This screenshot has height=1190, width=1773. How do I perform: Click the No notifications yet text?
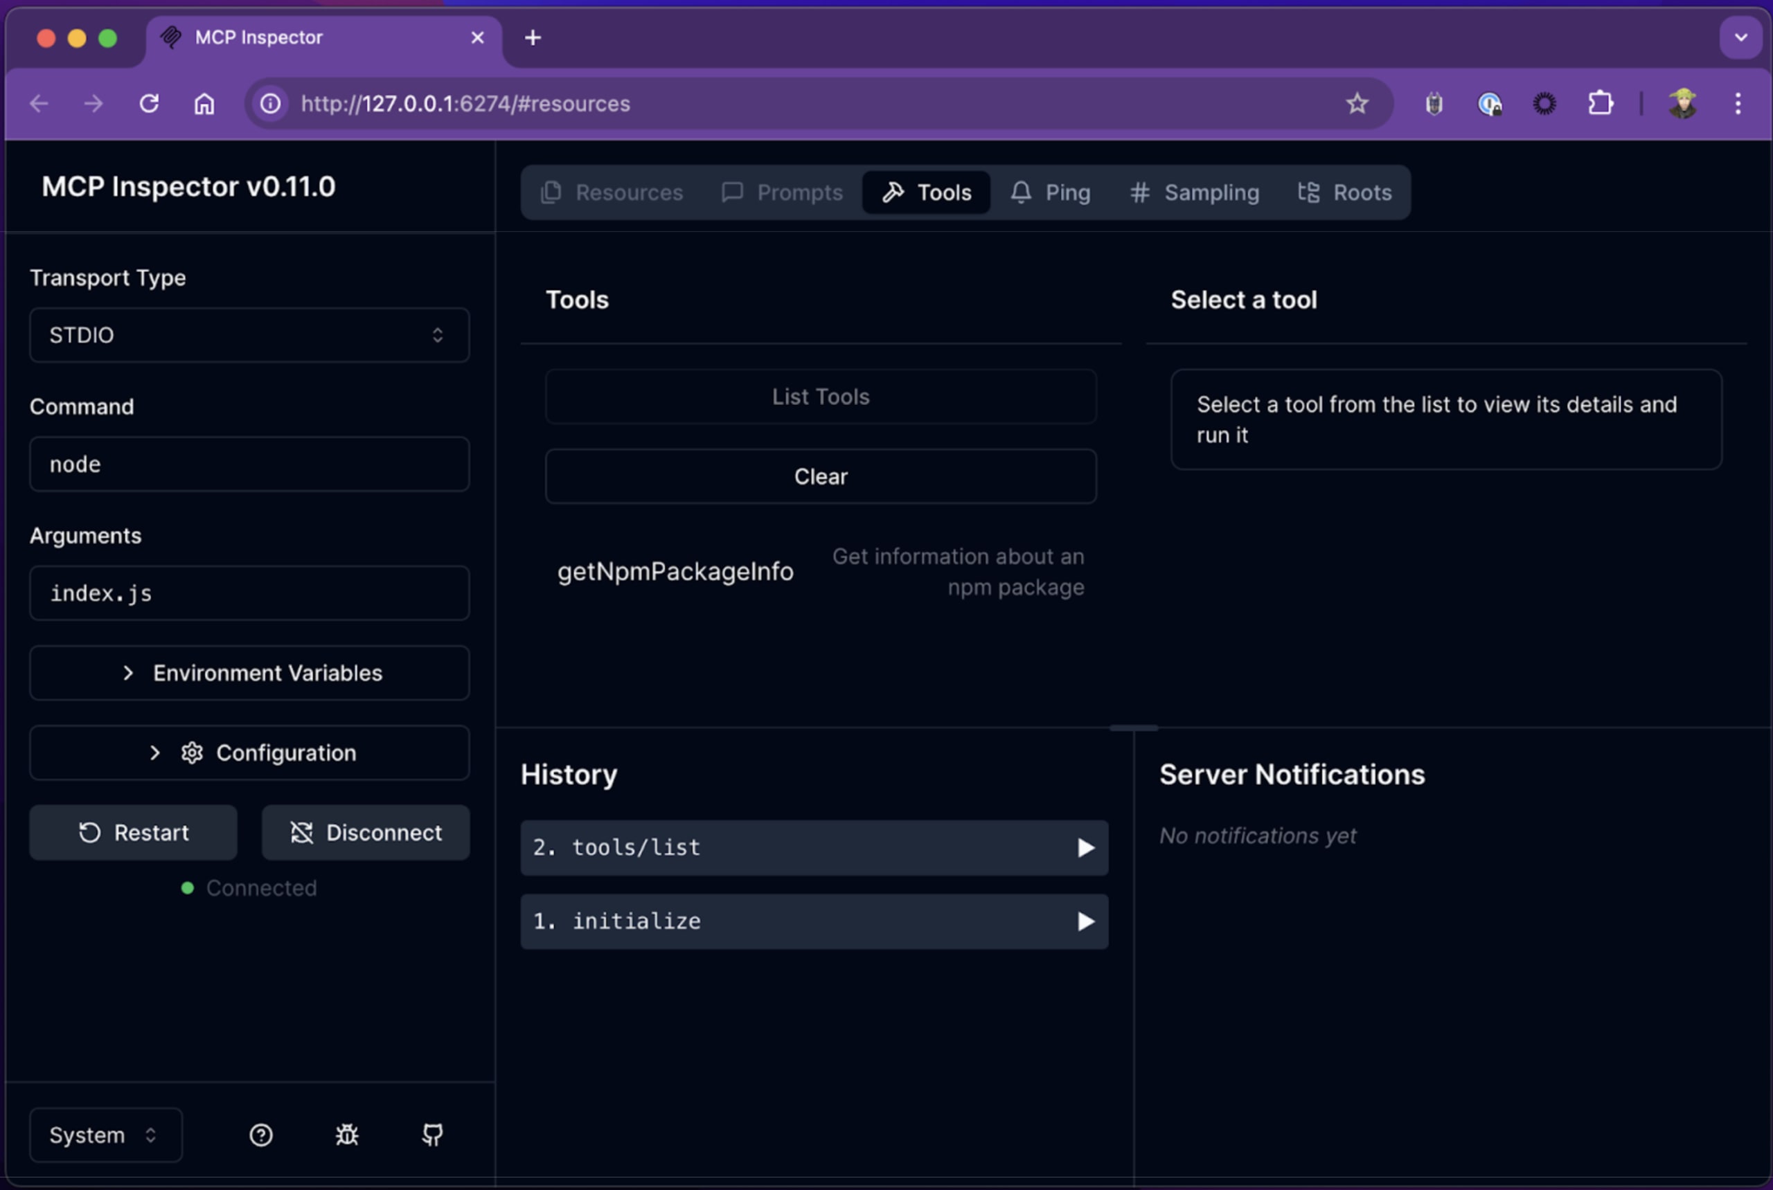1258,836
